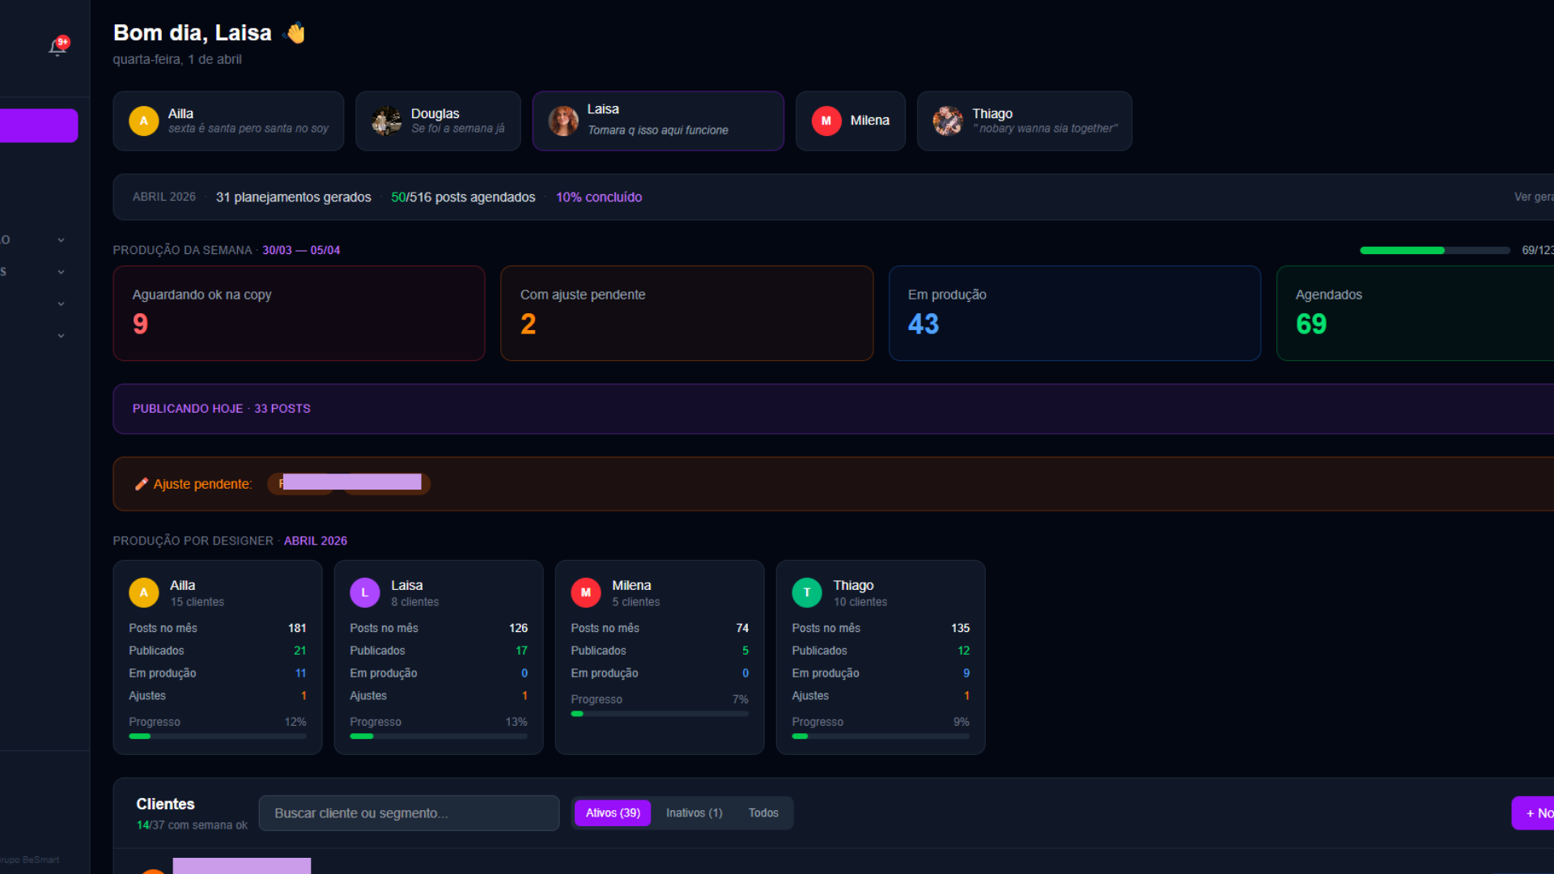Expand the first sidebar chevron
Image resolution: width=1554 pixels, height=874 pixels.
coord(61,240)
